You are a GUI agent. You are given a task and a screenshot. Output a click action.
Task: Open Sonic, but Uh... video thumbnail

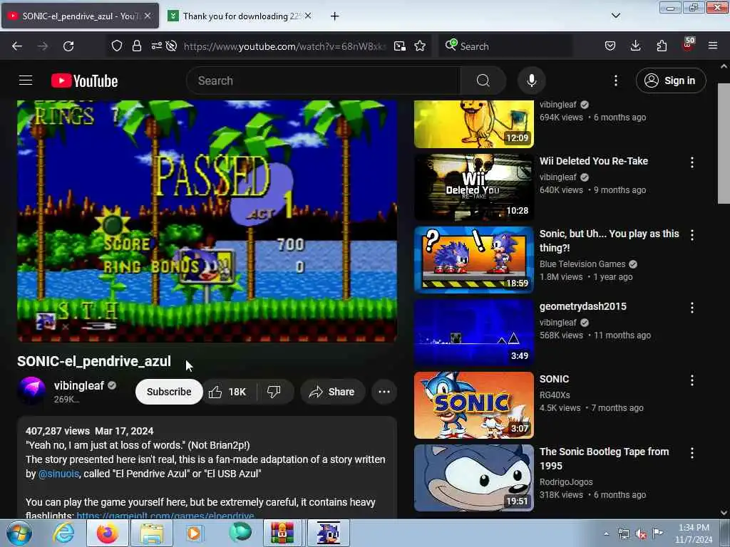[474, 259]
